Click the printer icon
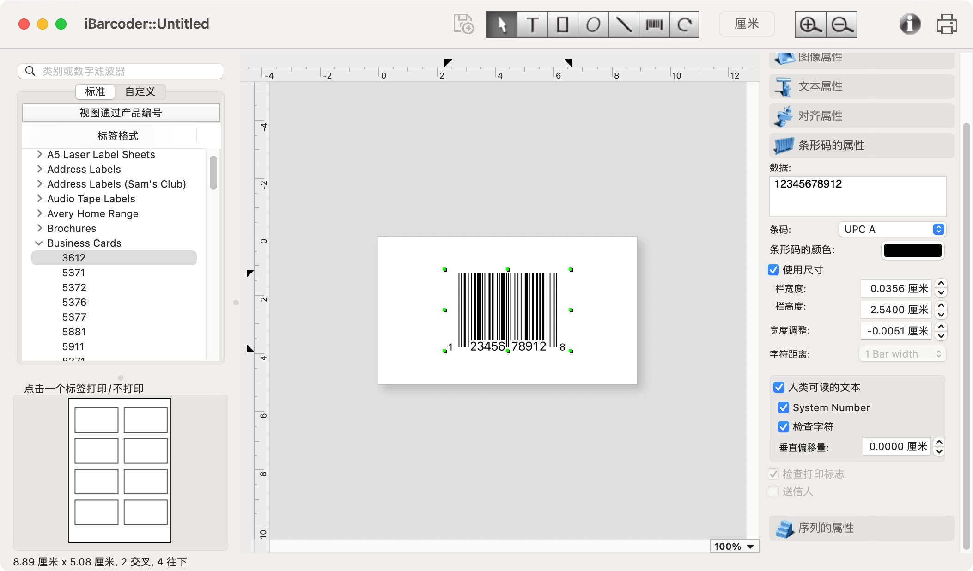This screenshot has width=973, height=571. click(947, 24)
